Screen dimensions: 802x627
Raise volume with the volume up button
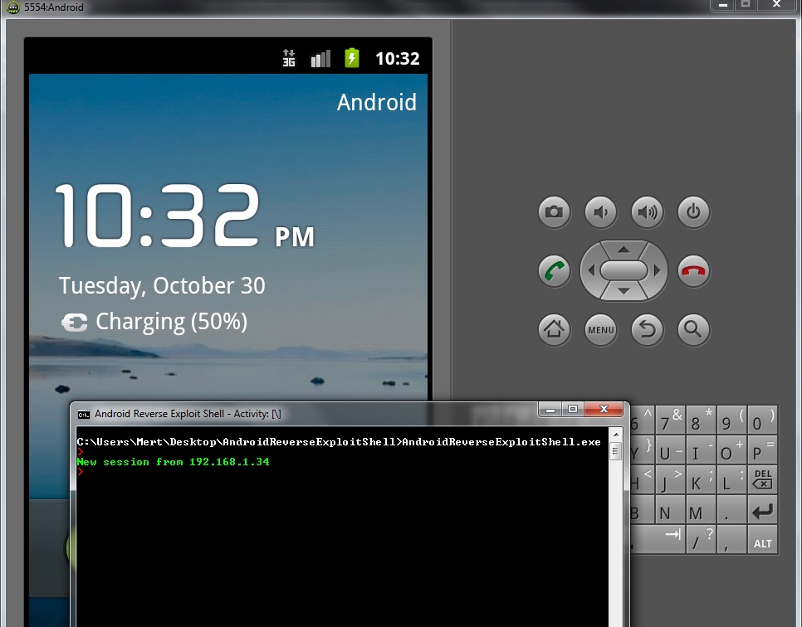coord(647,212)
